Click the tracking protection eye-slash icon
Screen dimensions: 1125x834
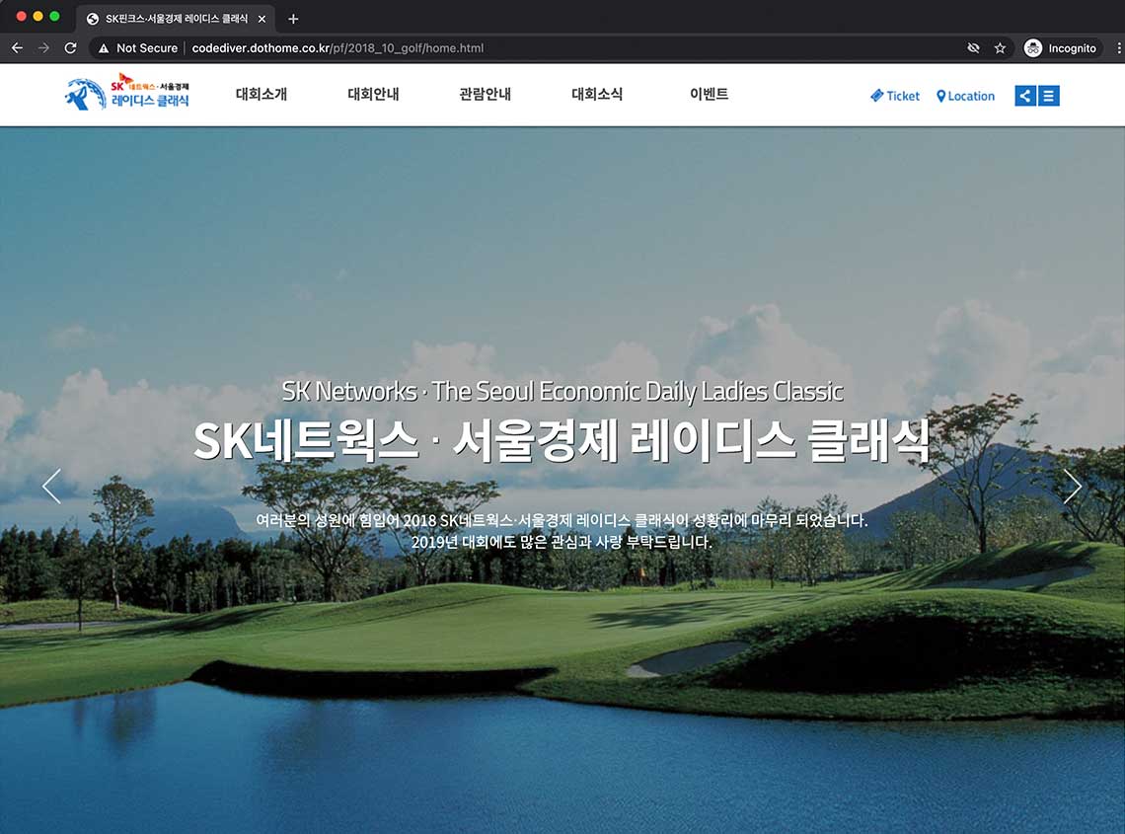tap(973, 48)
